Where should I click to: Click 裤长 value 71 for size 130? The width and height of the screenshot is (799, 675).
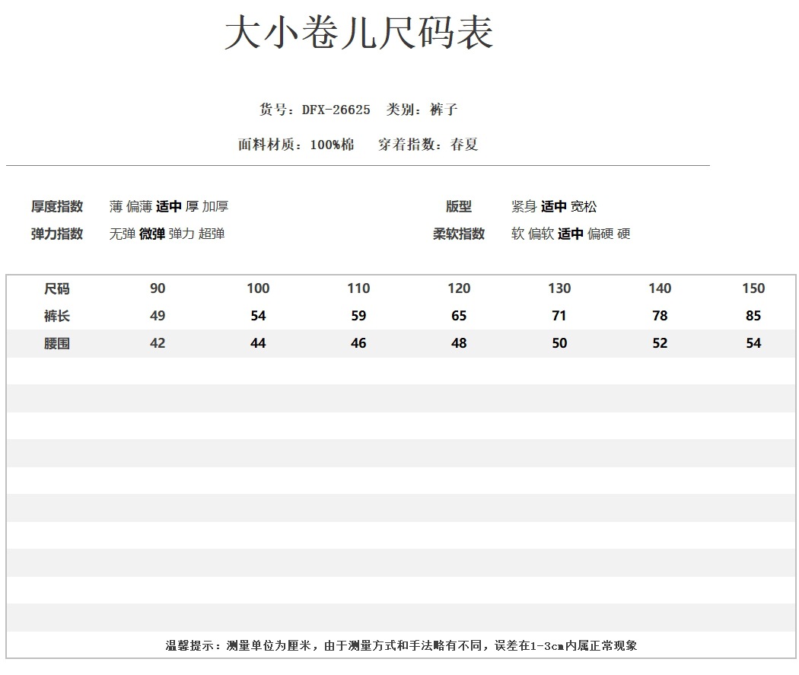tap(559, 316)
